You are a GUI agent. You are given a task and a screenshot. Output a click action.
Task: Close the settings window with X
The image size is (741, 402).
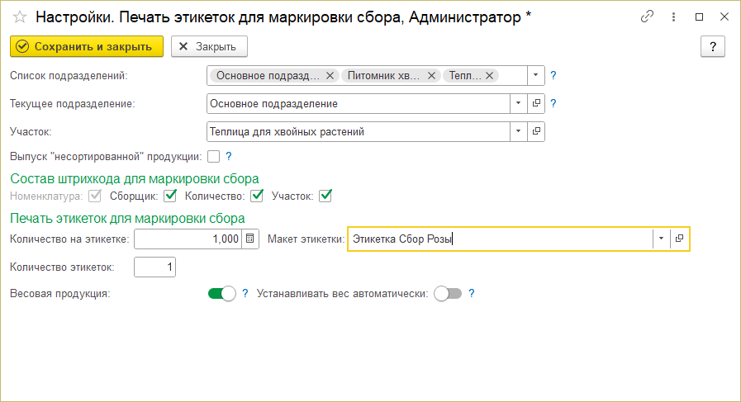(724, 17)
